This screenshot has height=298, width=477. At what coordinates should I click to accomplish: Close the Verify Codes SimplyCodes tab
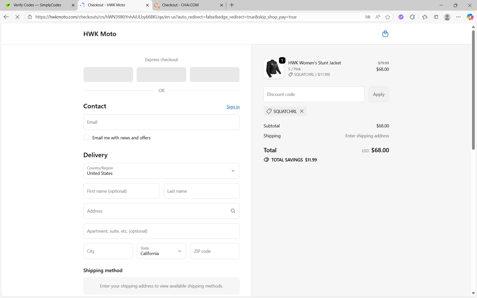tap(73, 5)
